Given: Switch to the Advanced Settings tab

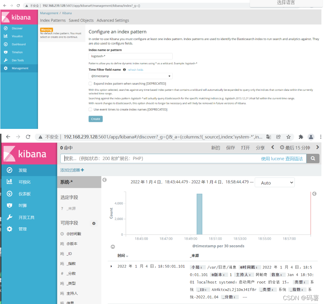Looking at the screenshot, I should coord(113,20).
